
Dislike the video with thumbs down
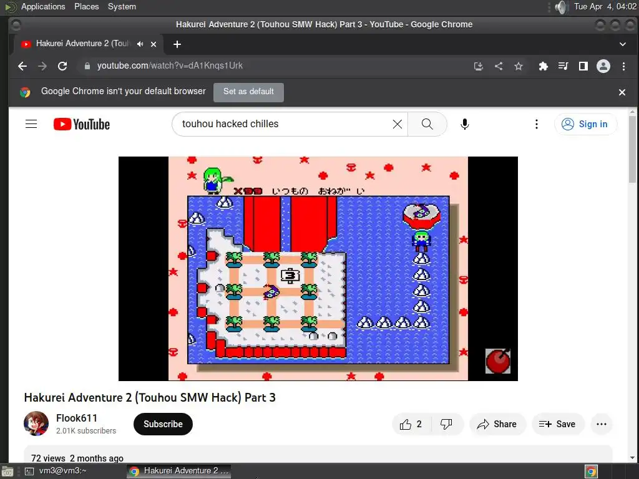pyautogui.click(x=447, y=424)
